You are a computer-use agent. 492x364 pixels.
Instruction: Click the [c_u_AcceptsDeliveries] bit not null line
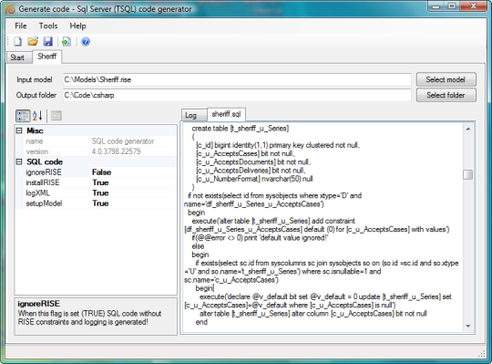tap(251, 171)
